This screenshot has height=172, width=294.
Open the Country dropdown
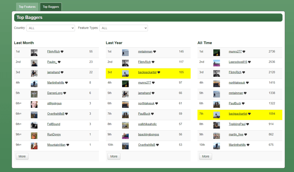tap(51, 28)
